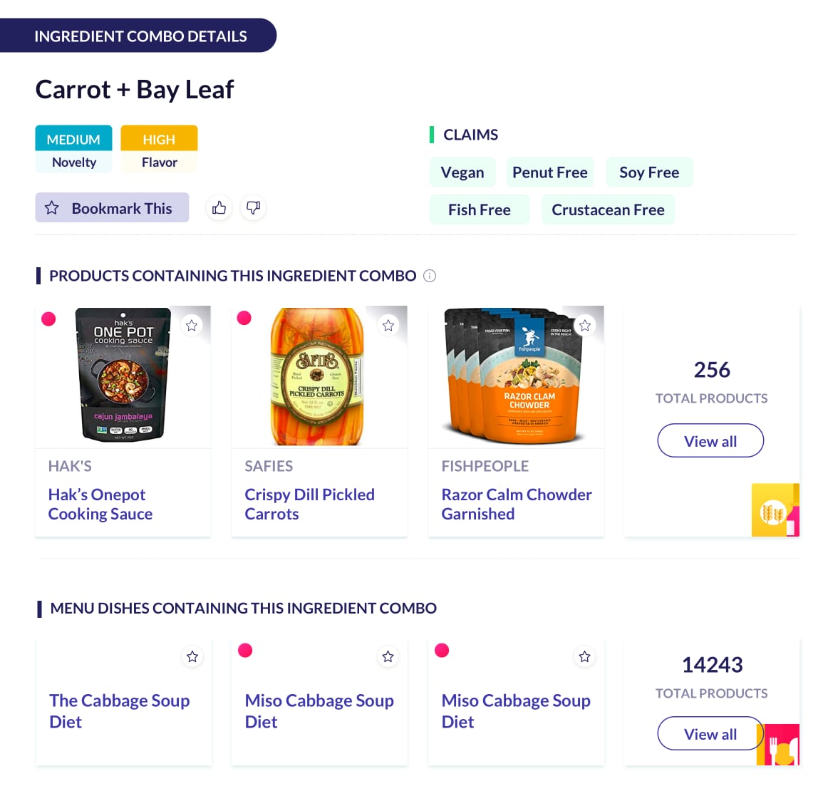View all 14243 menu dishes
The width and height of the screenshot is (823, 791).
[710, 734]
